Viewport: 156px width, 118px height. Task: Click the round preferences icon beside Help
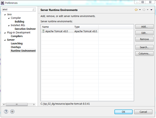tap(12, 112)
